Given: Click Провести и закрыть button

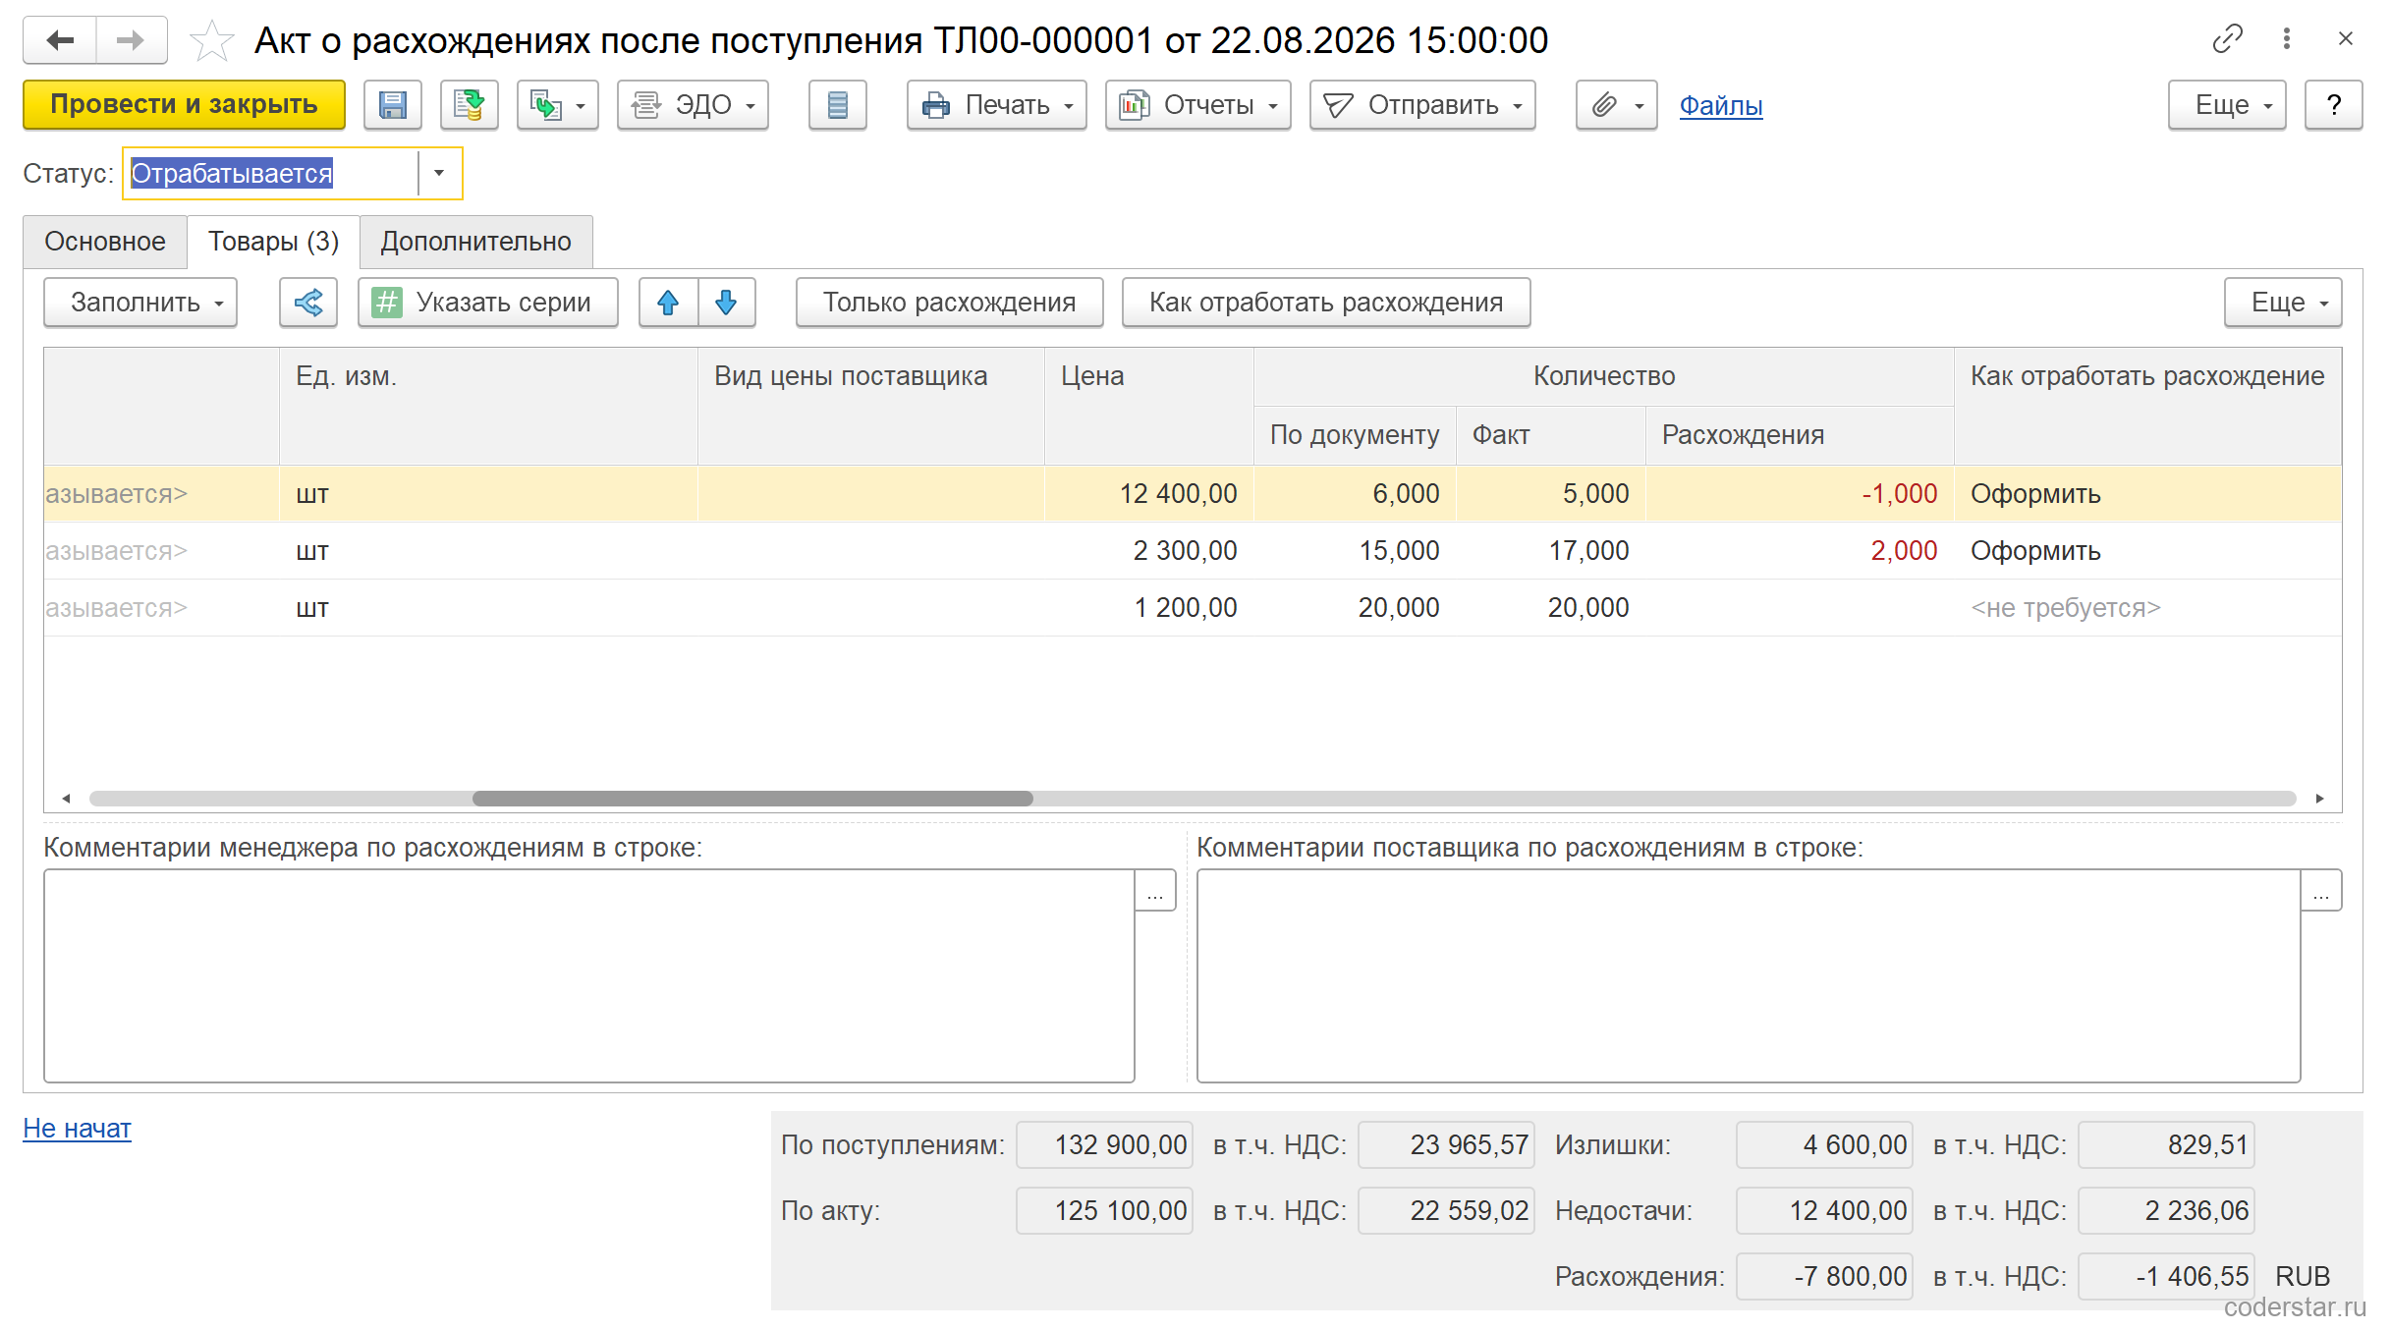Looking at the screenshot, I should click(185, 105).
